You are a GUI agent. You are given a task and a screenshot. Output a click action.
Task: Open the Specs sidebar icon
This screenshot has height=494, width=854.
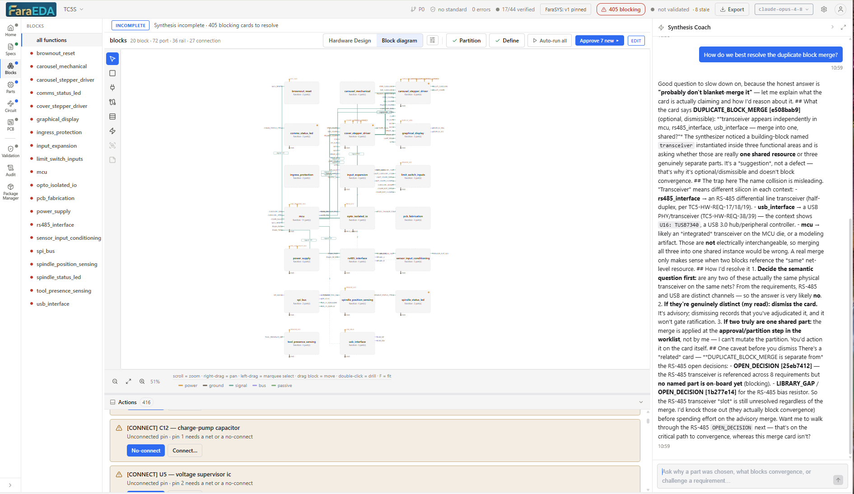pos(10,49)
